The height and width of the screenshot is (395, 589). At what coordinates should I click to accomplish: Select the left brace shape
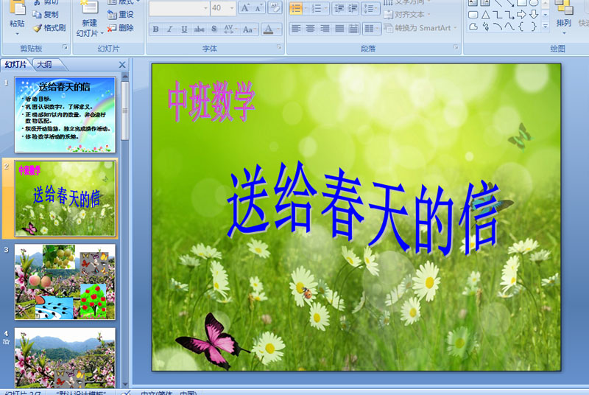[x=521, y=27]
